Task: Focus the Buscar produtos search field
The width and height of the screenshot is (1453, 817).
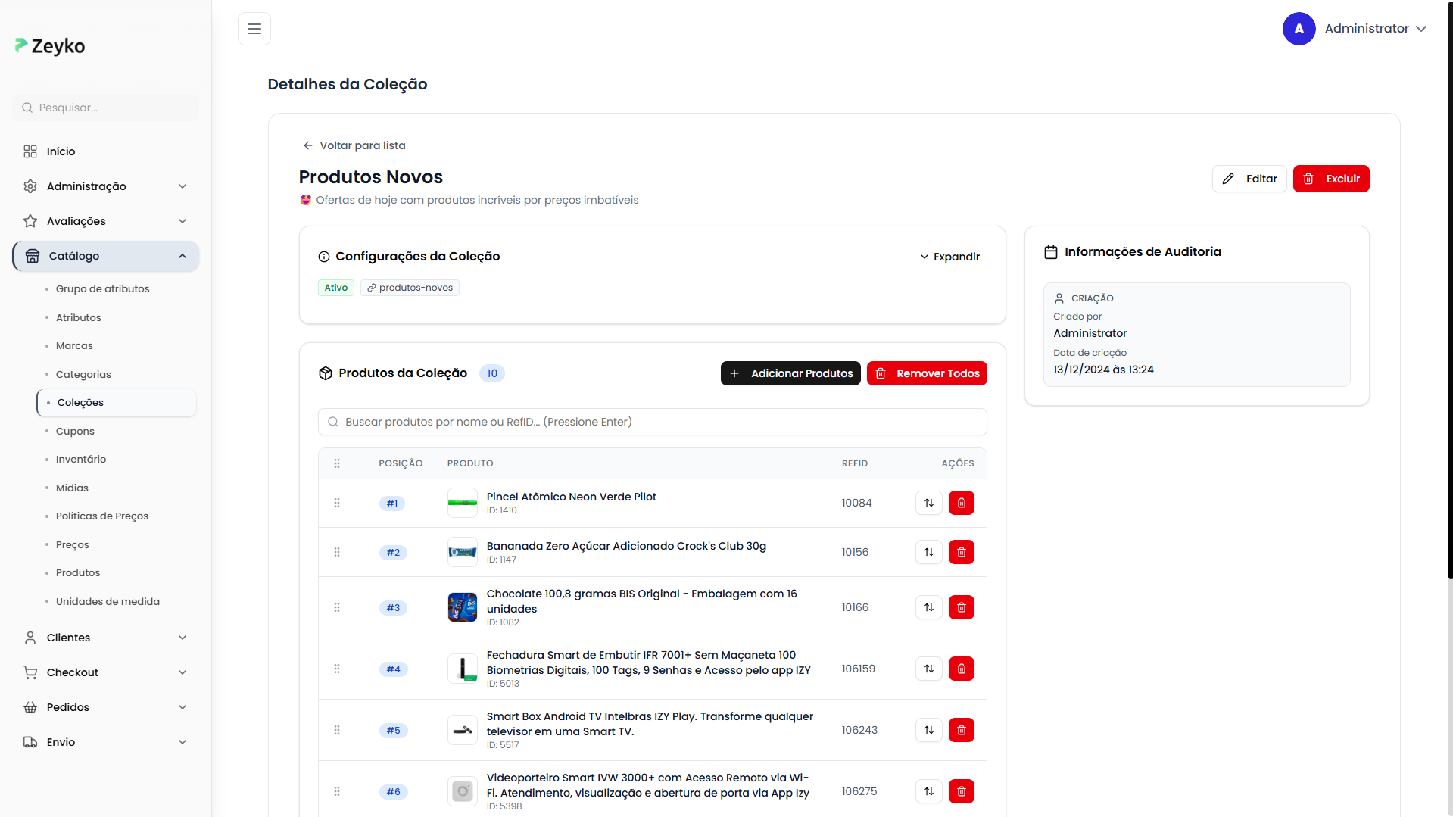Action: point(652,422)
